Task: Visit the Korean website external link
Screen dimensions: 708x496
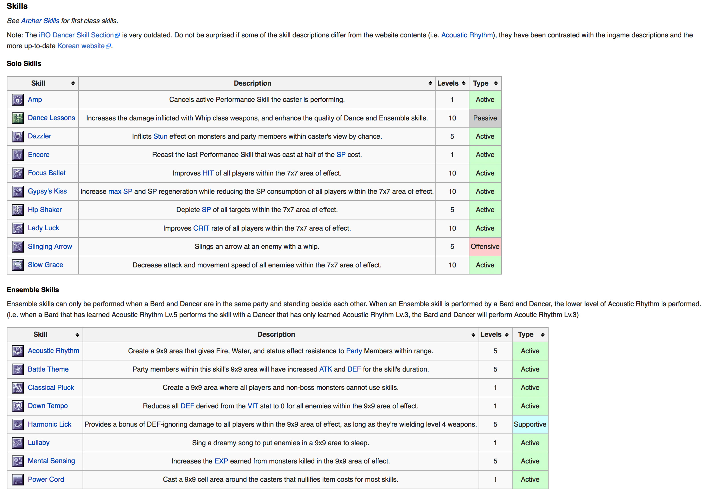Action: (81, 46)
